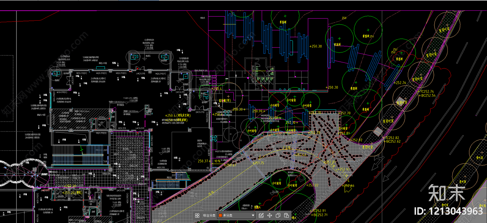Click the BC252.62 elevation label
This screenshot has width=487, height=223.
[x=393, y=141]
